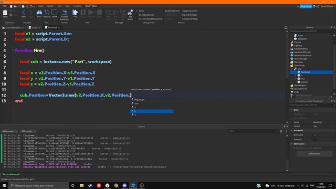This screenshot has width=336, height=189.
Task: Select SoundService in Explorer
Action: pos(300,89)
